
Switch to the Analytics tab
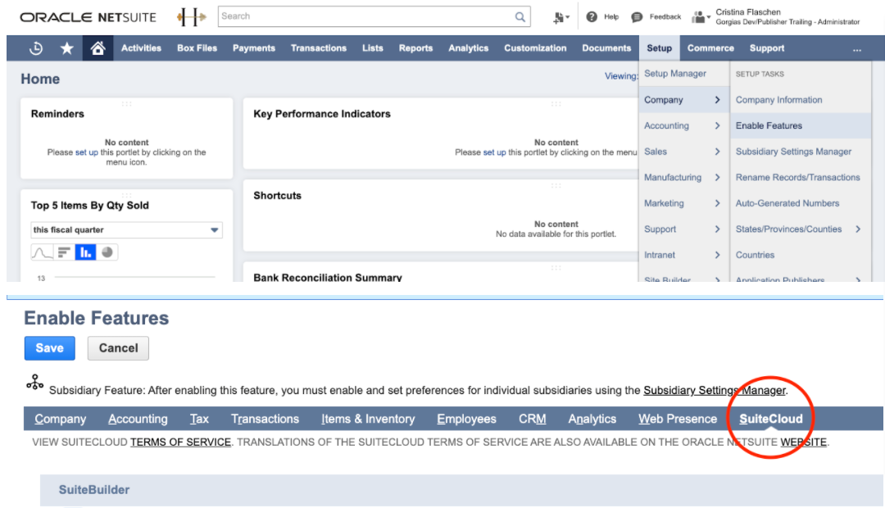[592, 419]
